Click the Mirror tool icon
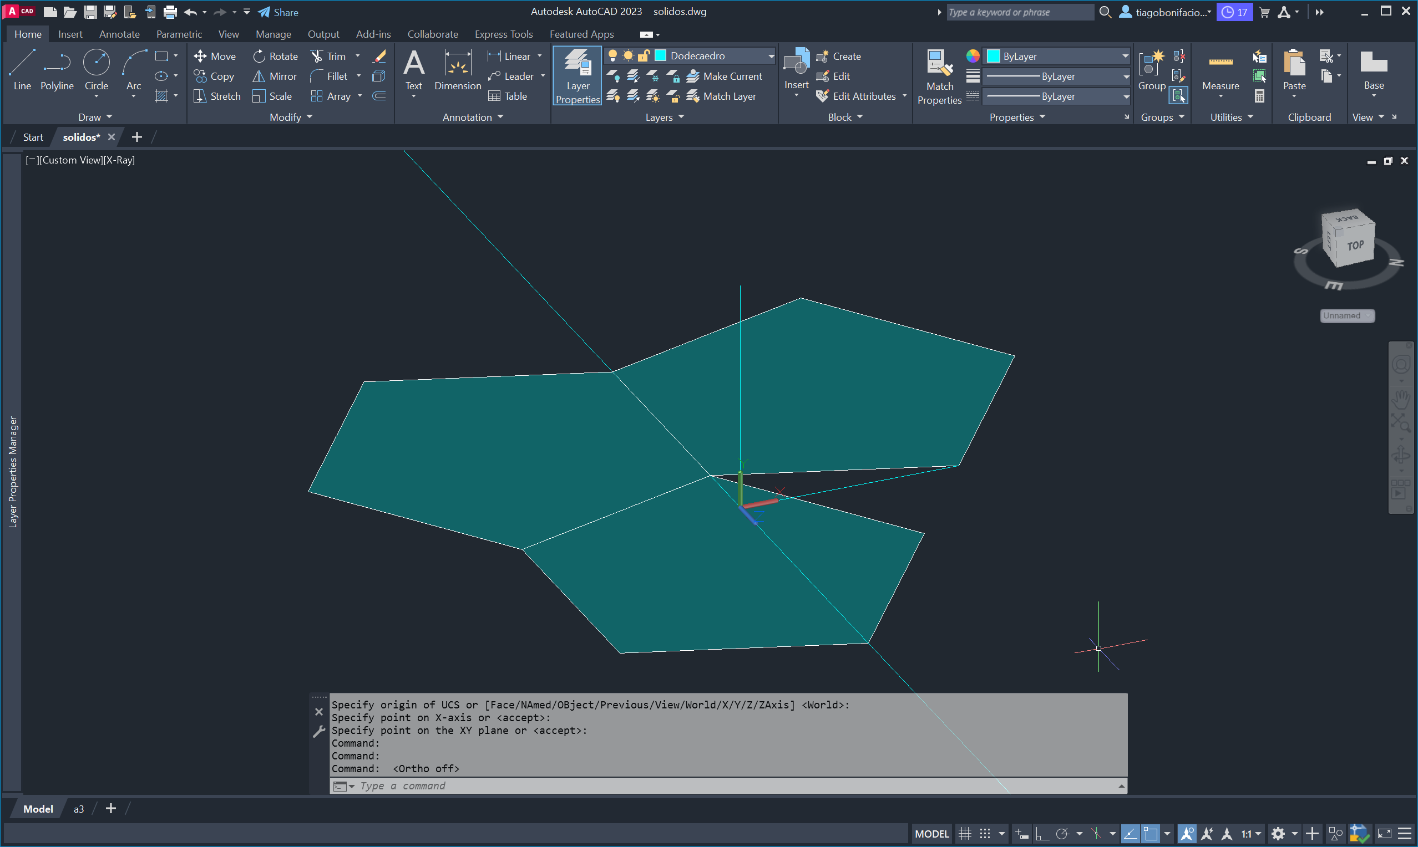Screen dimensions: 1418x847 click(x=259, y=76)
